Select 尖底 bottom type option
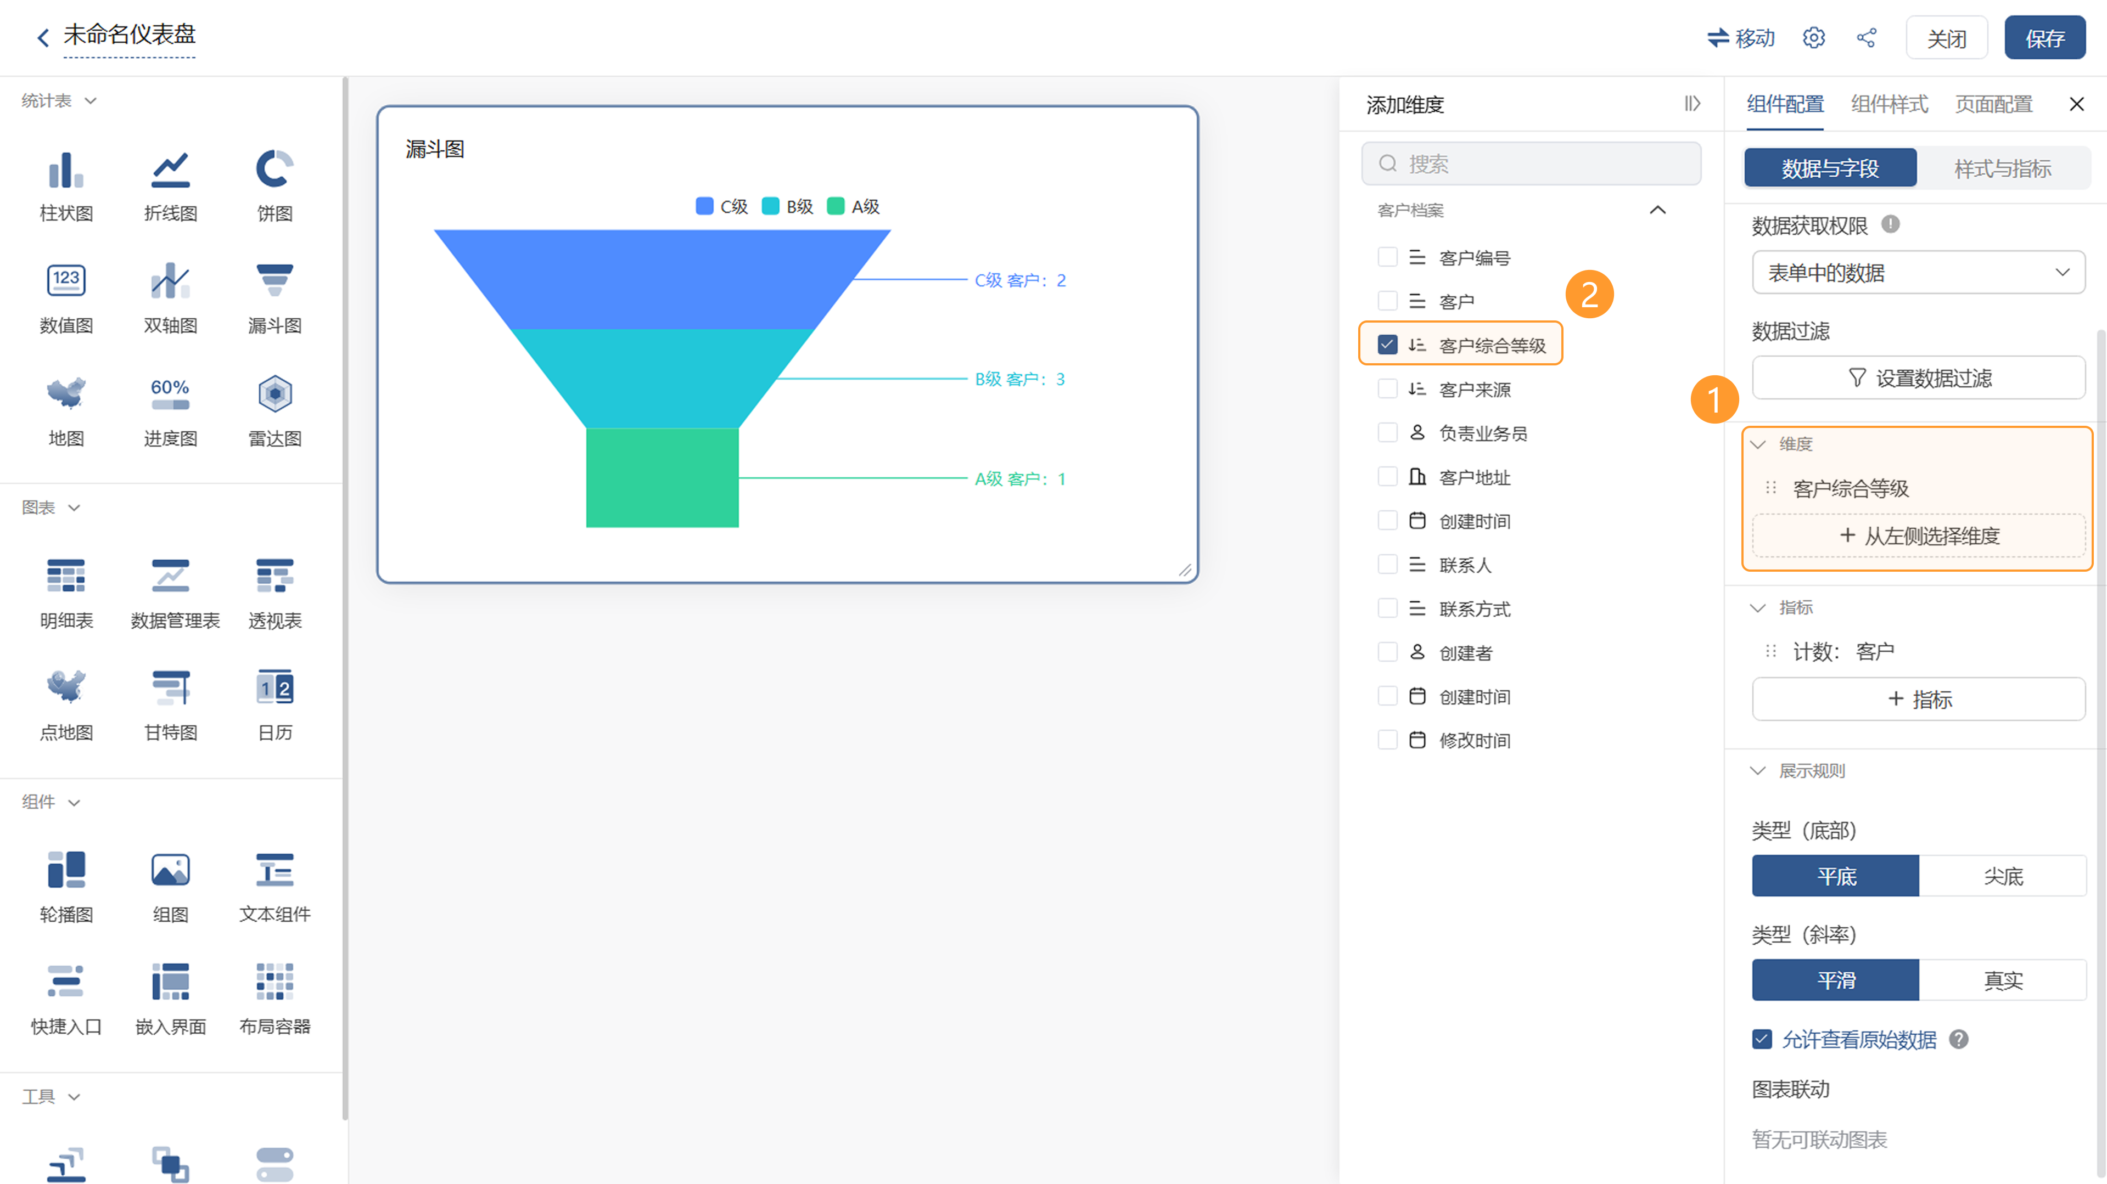2107x1184 pixels. tap(2002, 876)
